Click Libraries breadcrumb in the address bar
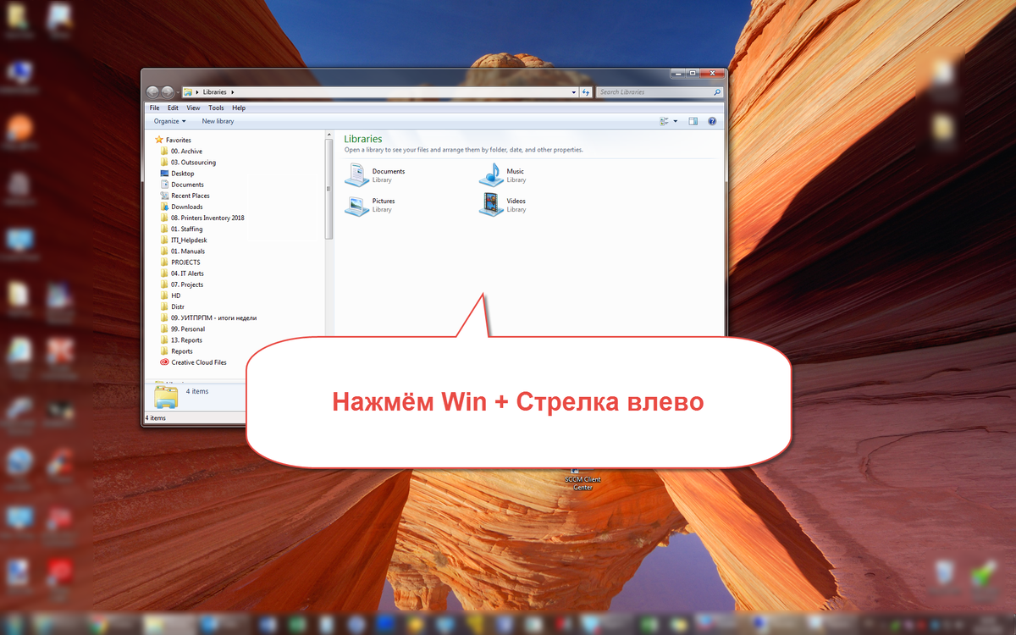Image resolution: width=1016 pixels, height=635 pixels. tap(214, 91)
